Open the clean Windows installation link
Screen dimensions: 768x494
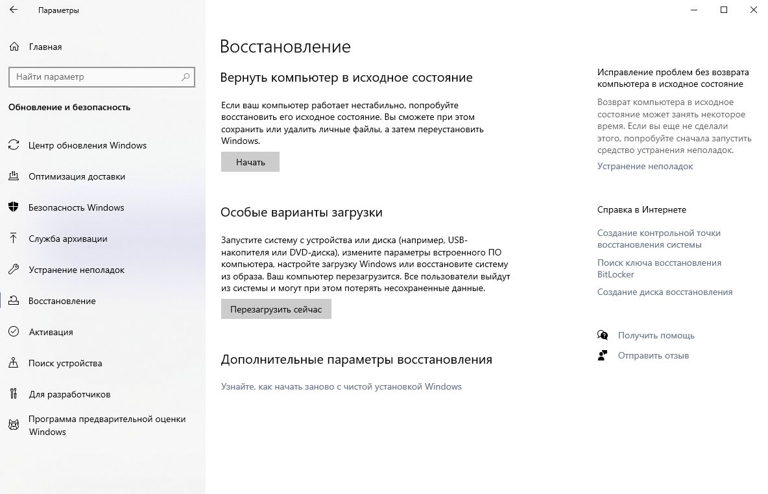click(341, 386)
